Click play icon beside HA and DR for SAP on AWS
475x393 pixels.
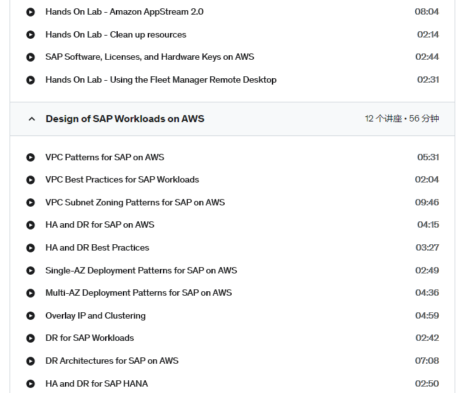[x=31, y=224]
